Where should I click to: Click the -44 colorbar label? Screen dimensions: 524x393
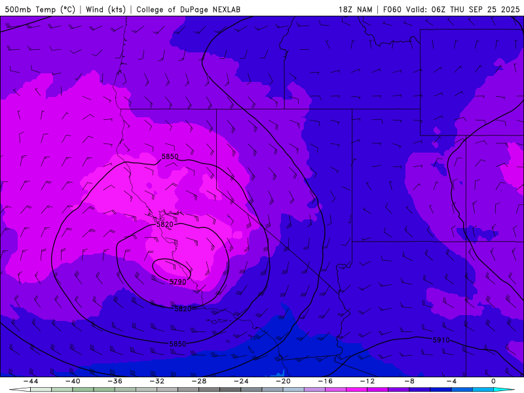(30, 381)
